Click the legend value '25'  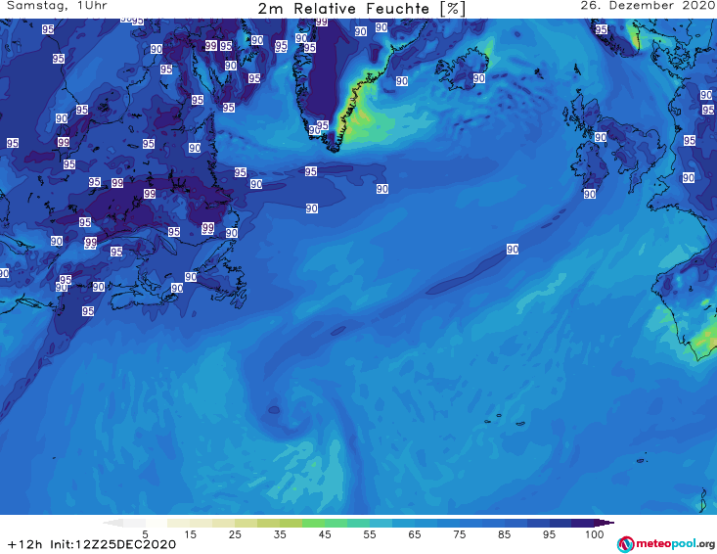tap(235, 534)
